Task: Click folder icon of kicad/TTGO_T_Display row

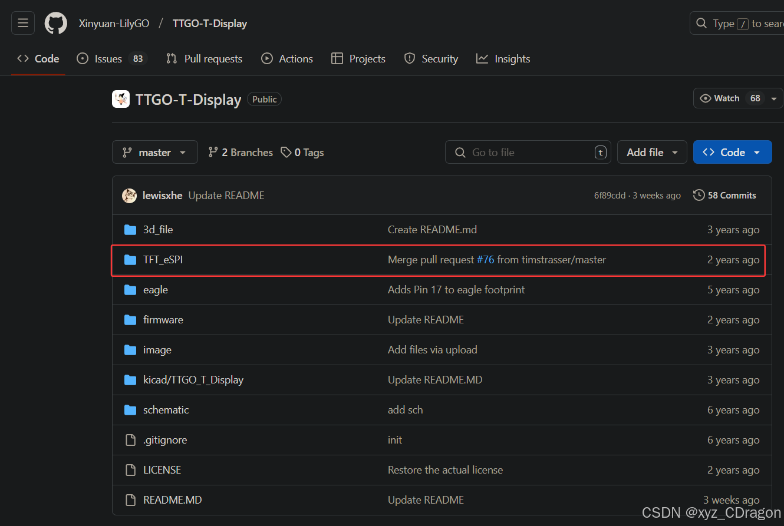Action: tap(130, 380)
